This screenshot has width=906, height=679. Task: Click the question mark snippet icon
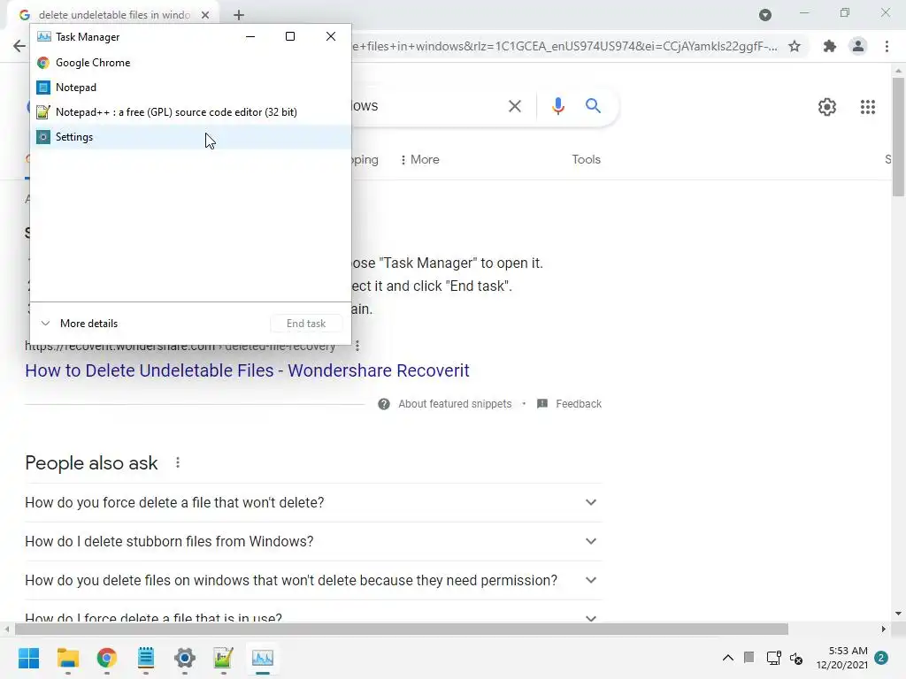pyautogui.click(x=384, y=403)
